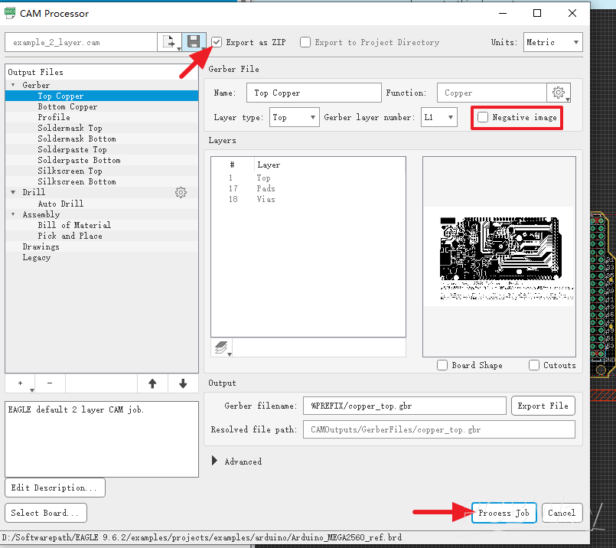Click the Process Job button
616x548 pixels.
tap(504, 513)
